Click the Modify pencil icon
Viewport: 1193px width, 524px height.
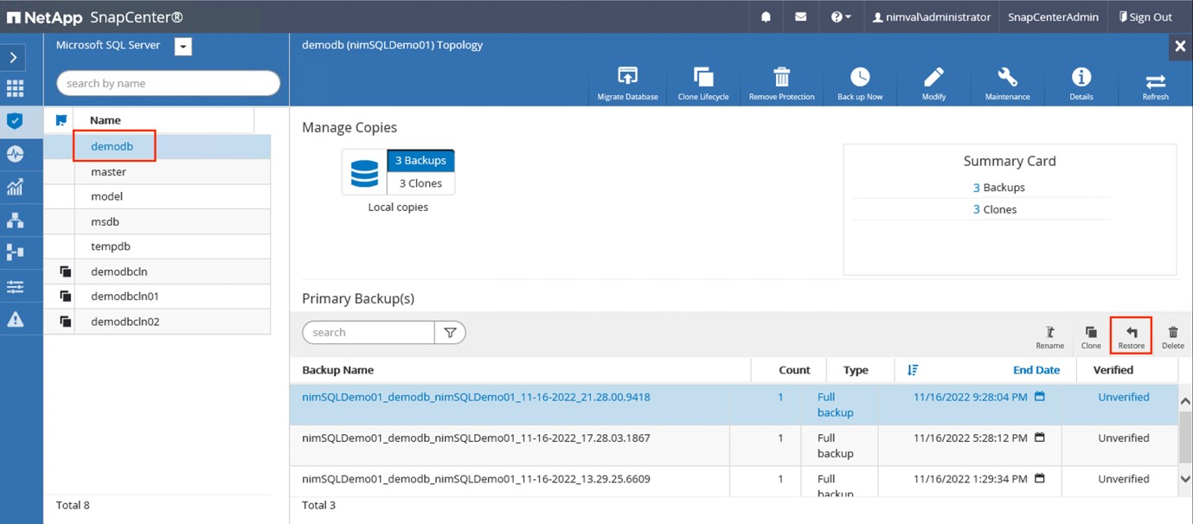933,83
